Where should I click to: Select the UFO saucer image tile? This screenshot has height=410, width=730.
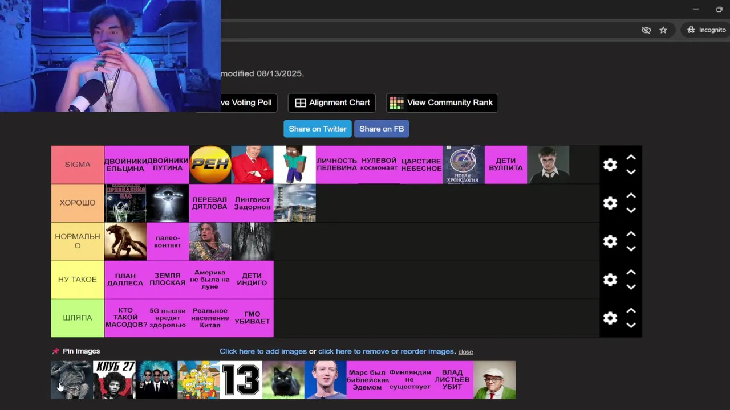(x=168, y=203)
